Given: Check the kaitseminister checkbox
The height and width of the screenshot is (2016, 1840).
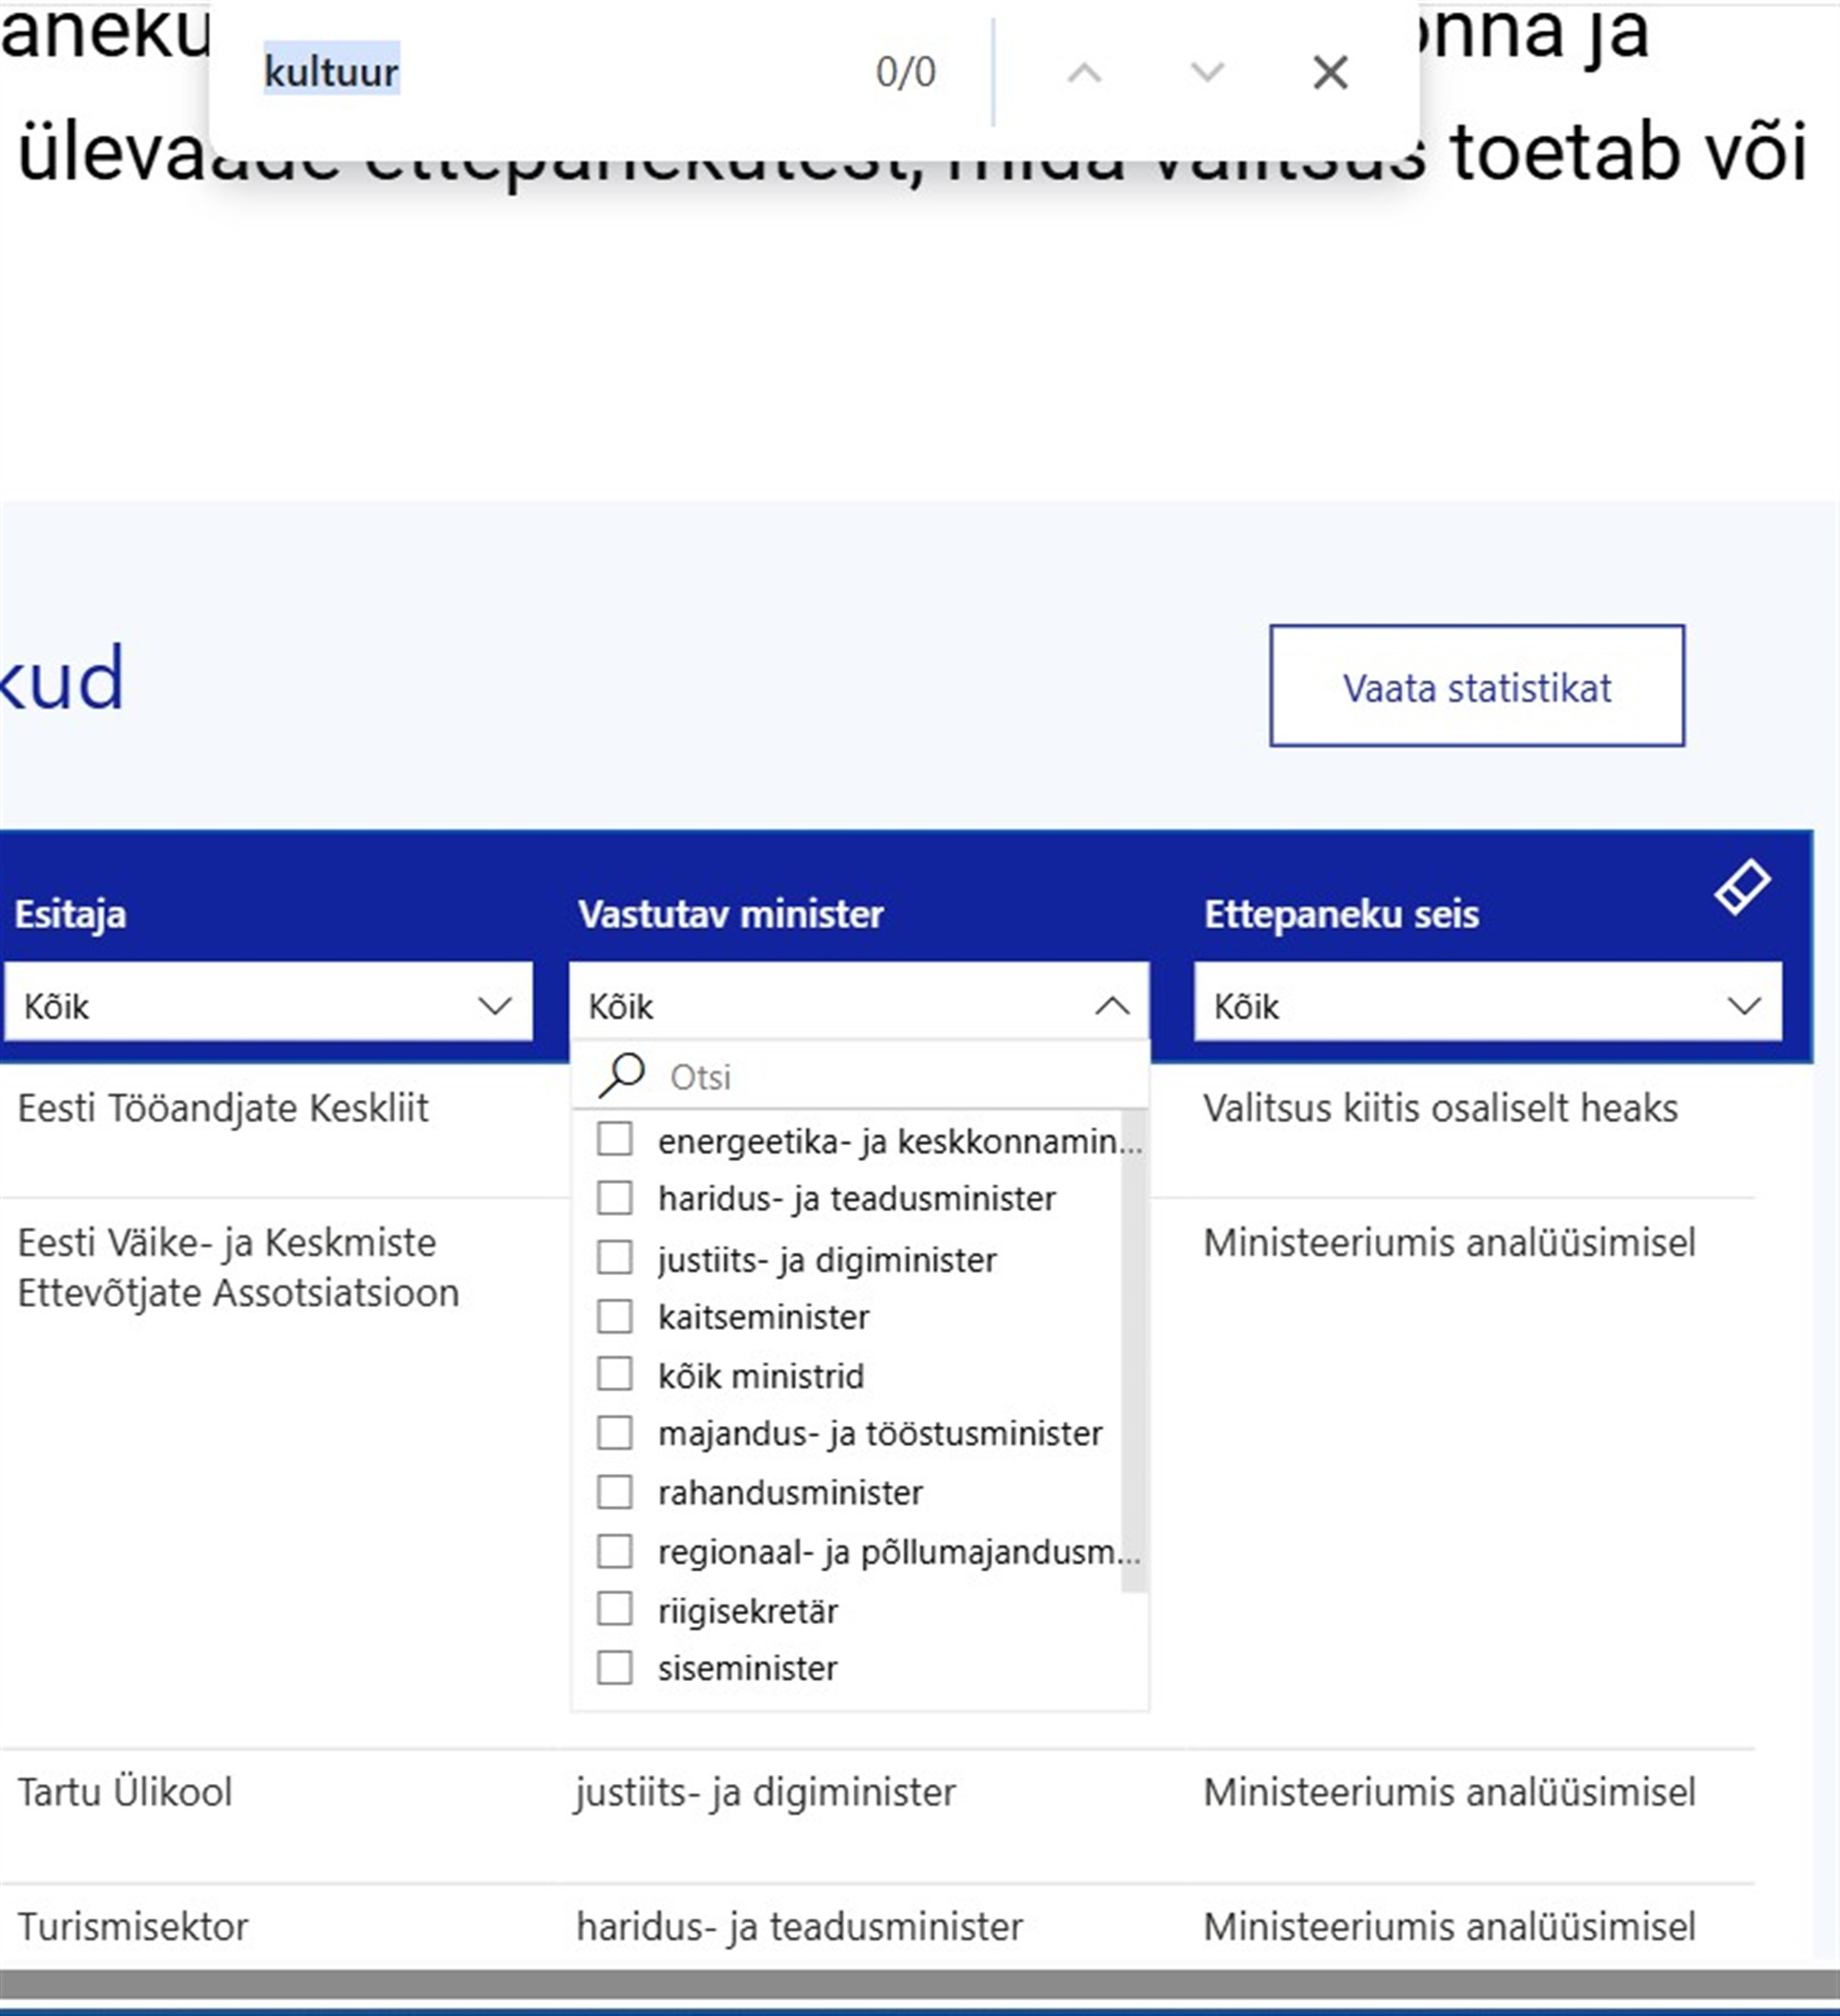Looking at the screenshot, I should [x=616, y=1318].
